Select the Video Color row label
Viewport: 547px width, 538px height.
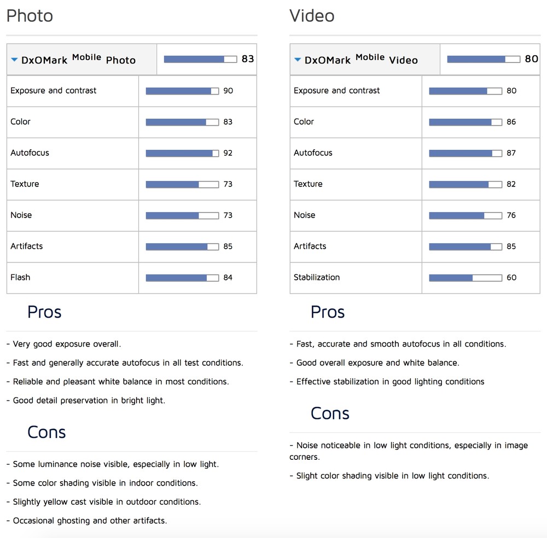pyautogui.click(x=304, y=122)
